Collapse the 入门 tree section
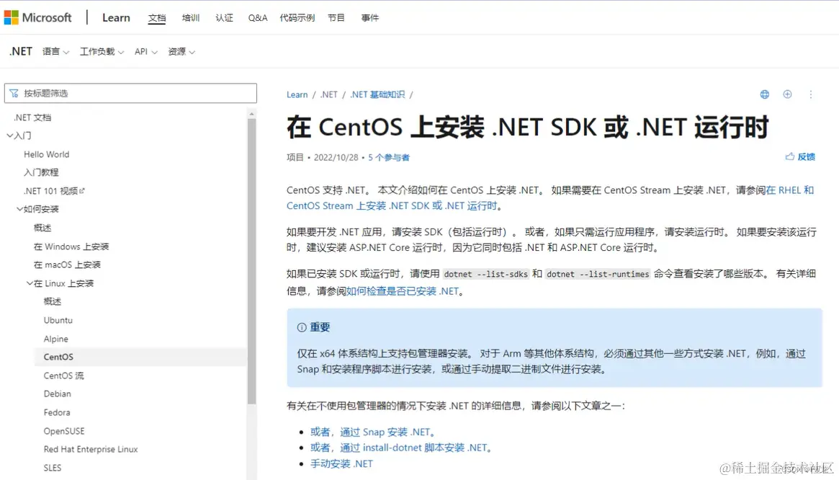The height and width of the screenshot is (480, 839). [9, 135]
